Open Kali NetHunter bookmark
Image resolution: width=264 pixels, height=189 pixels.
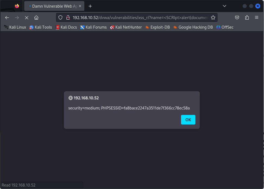pos(126,27)
